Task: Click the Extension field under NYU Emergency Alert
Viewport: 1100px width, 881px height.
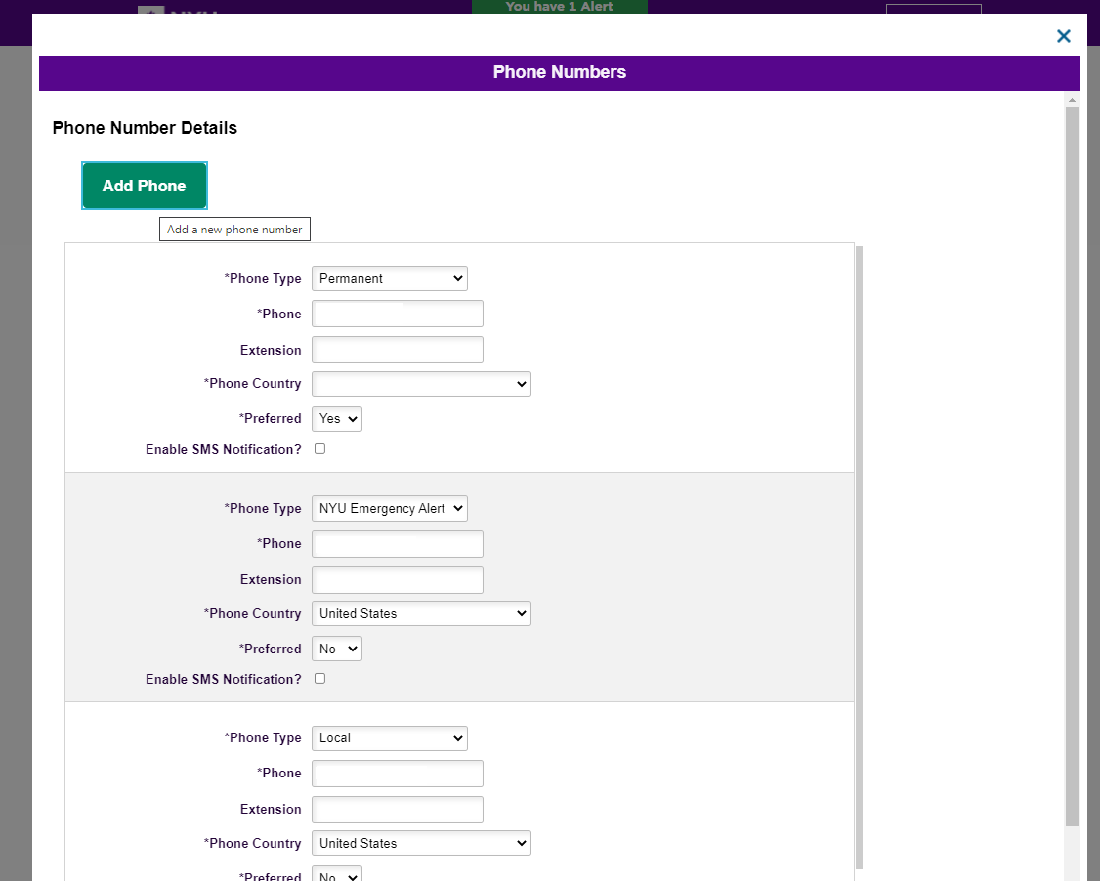Action: pos(397,579)
